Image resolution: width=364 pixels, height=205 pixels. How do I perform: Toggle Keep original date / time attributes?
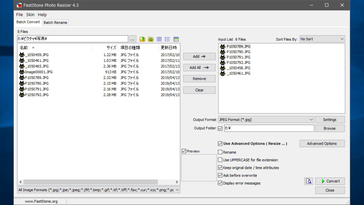tap(220, 168)
